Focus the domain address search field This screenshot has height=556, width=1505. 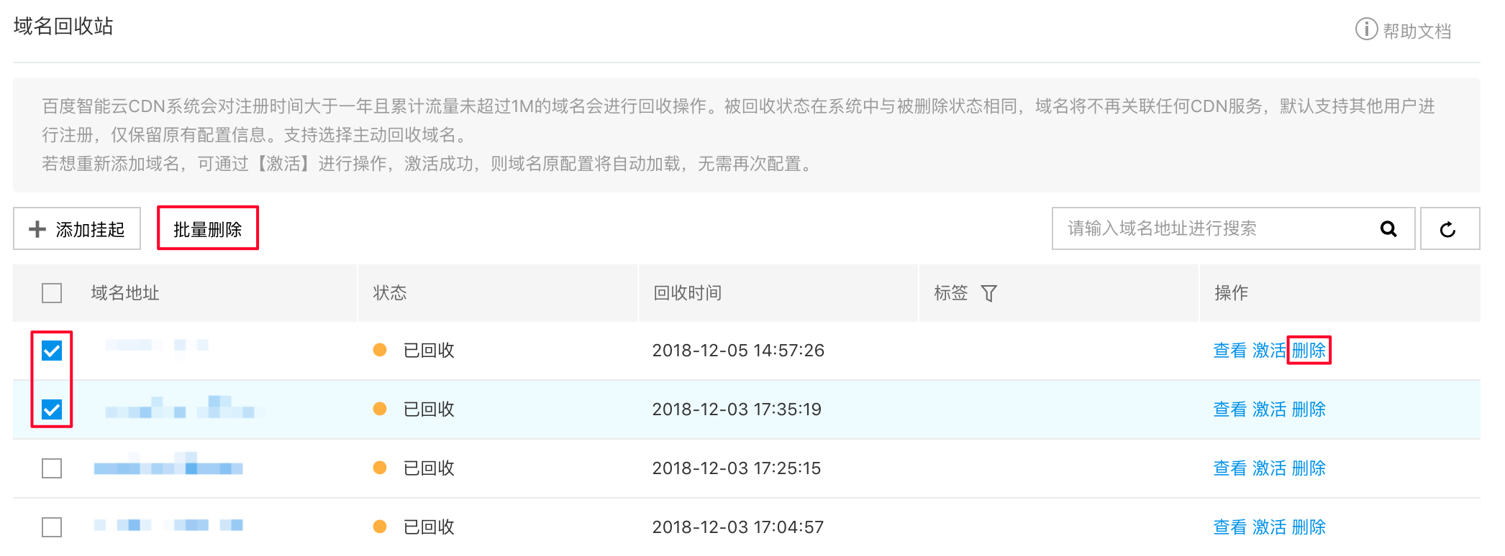(x=1216, y=229)
